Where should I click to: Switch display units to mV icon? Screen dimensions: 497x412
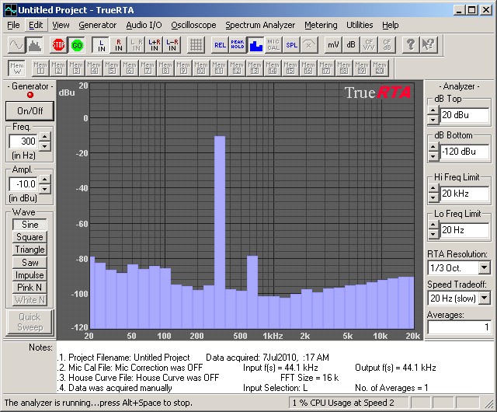coord(332,44)
